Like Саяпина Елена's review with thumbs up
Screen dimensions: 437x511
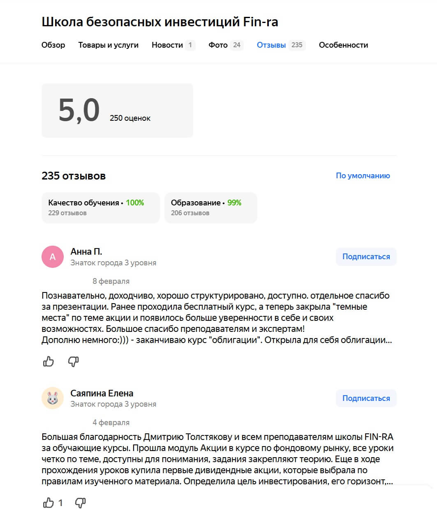(x=49, y=502)
